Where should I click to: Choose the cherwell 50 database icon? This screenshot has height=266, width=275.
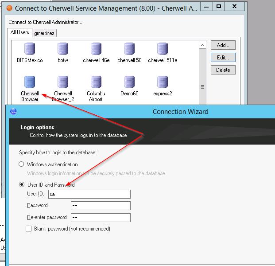click(129, 49)
